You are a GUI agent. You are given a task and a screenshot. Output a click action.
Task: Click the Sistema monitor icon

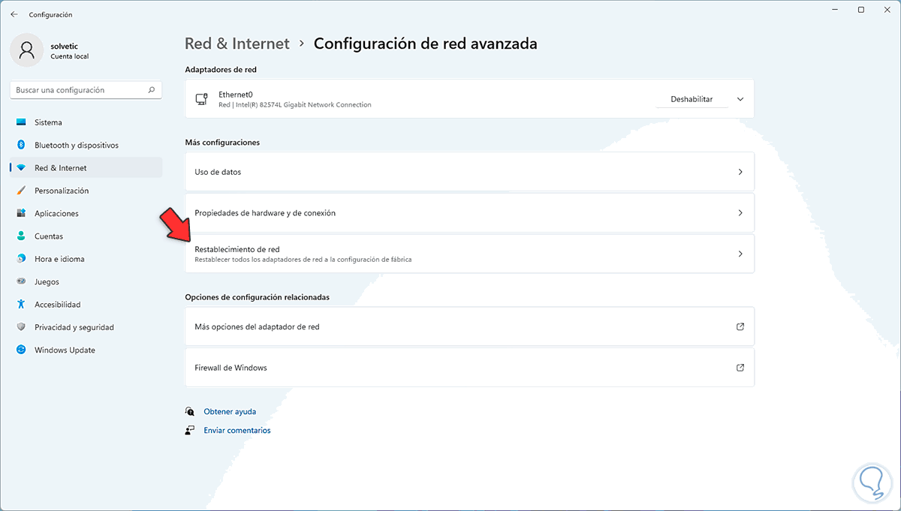point(21,122)
